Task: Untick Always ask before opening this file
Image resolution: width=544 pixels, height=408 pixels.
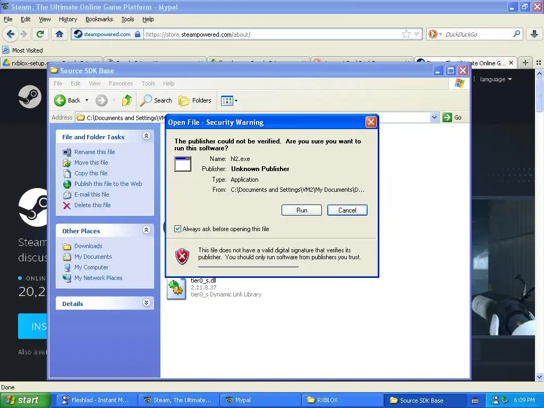Action: point(177,229)
